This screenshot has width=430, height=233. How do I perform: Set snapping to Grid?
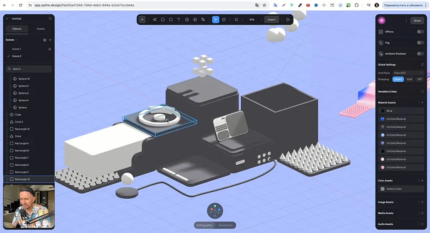[x=409, y=79]
